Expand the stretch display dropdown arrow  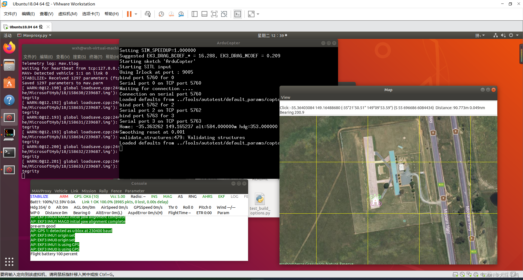(258, 14)
